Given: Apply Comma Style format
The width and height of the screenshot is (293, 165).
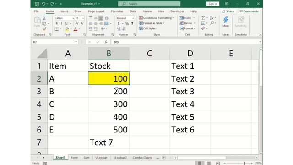Looking at the screenshot, I should pyautogui.click(x=132, y=23).
